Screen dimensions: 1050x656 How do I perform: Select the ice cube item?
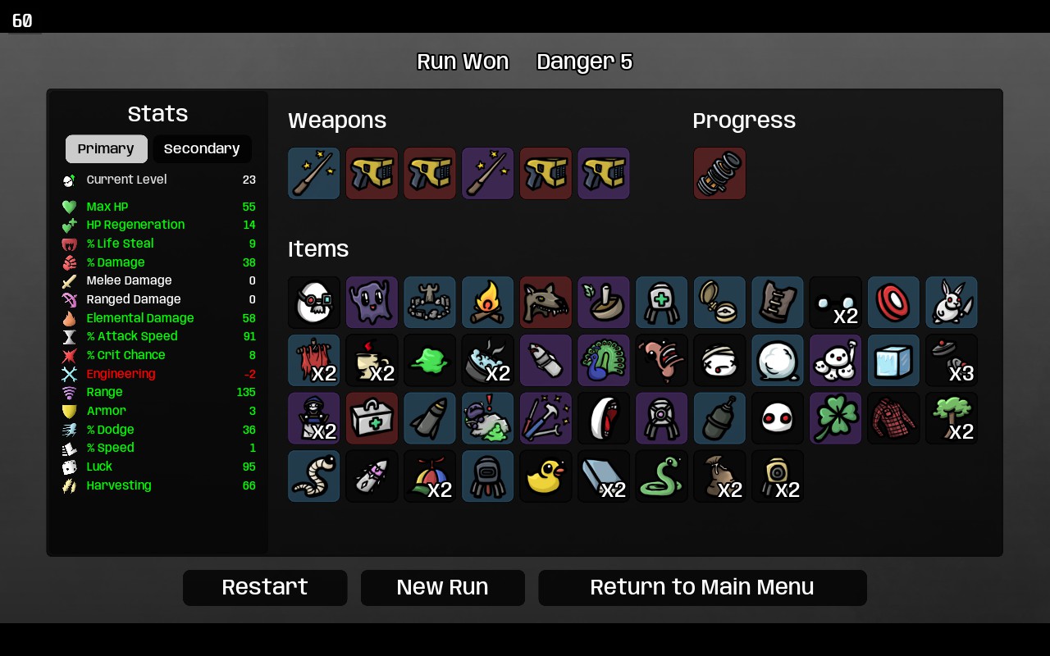(x=893, y=360)
